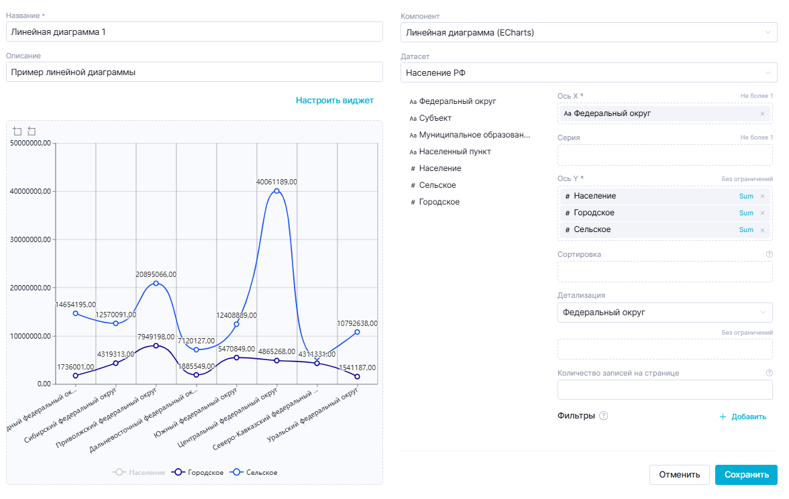Click the Название input field

[x=194, y=32]
